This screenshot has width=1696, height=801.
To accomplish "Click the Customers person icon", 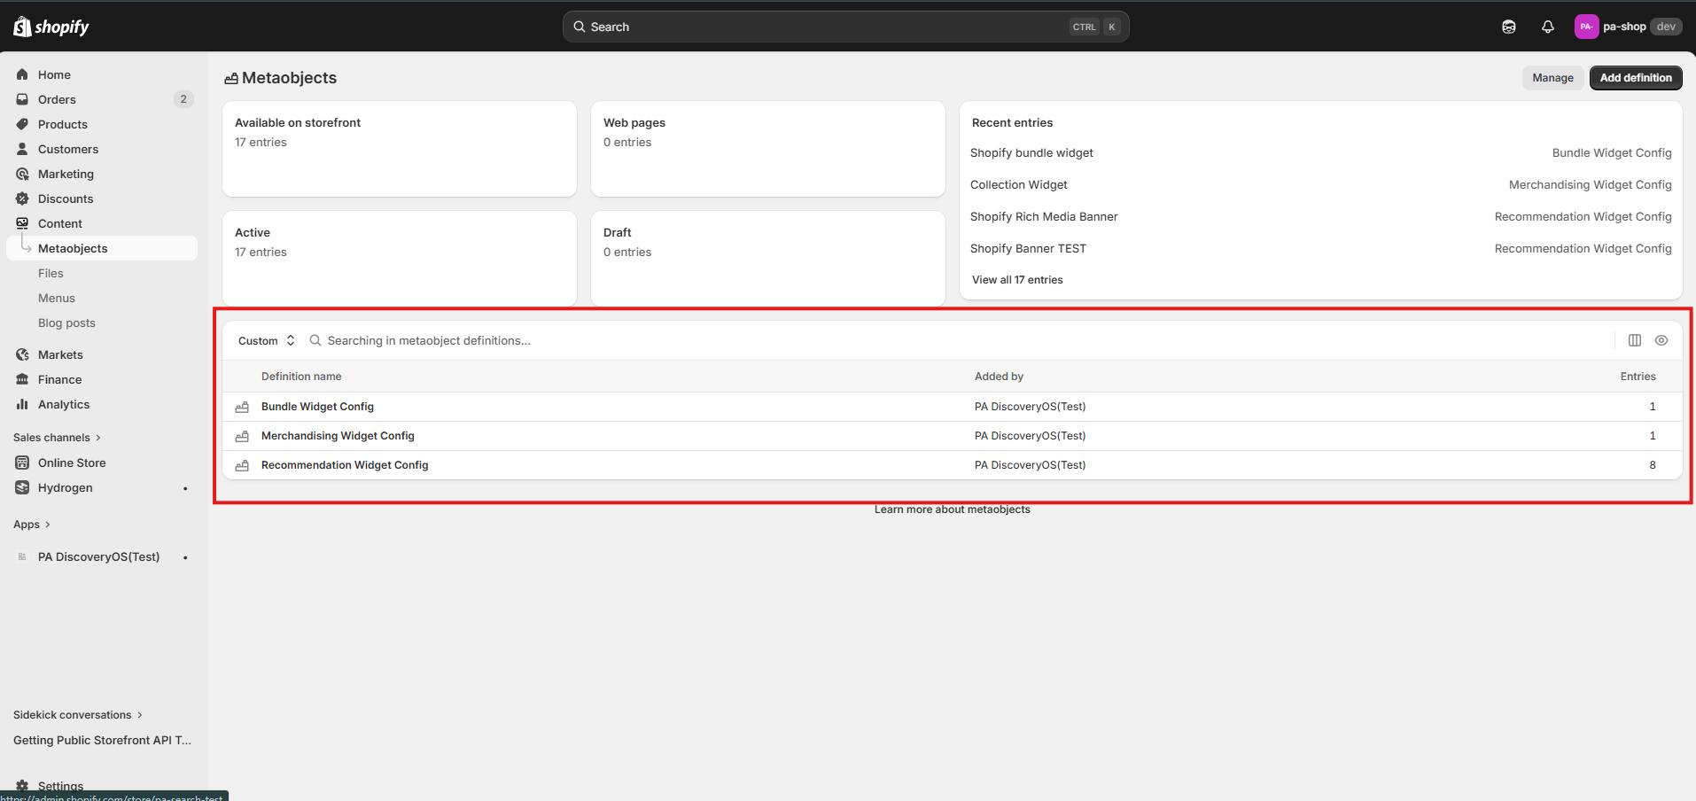I will pyautogui.click(x=22, y=149).
